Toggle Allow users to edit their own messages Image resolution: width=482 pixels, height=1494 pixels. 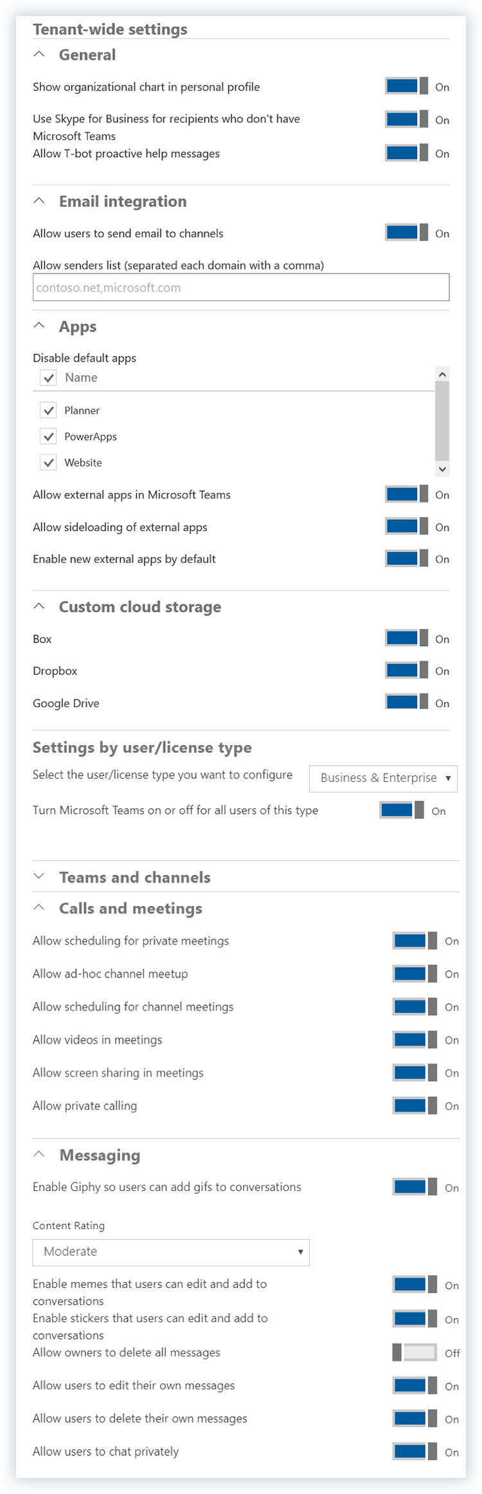coord(415,1386)
